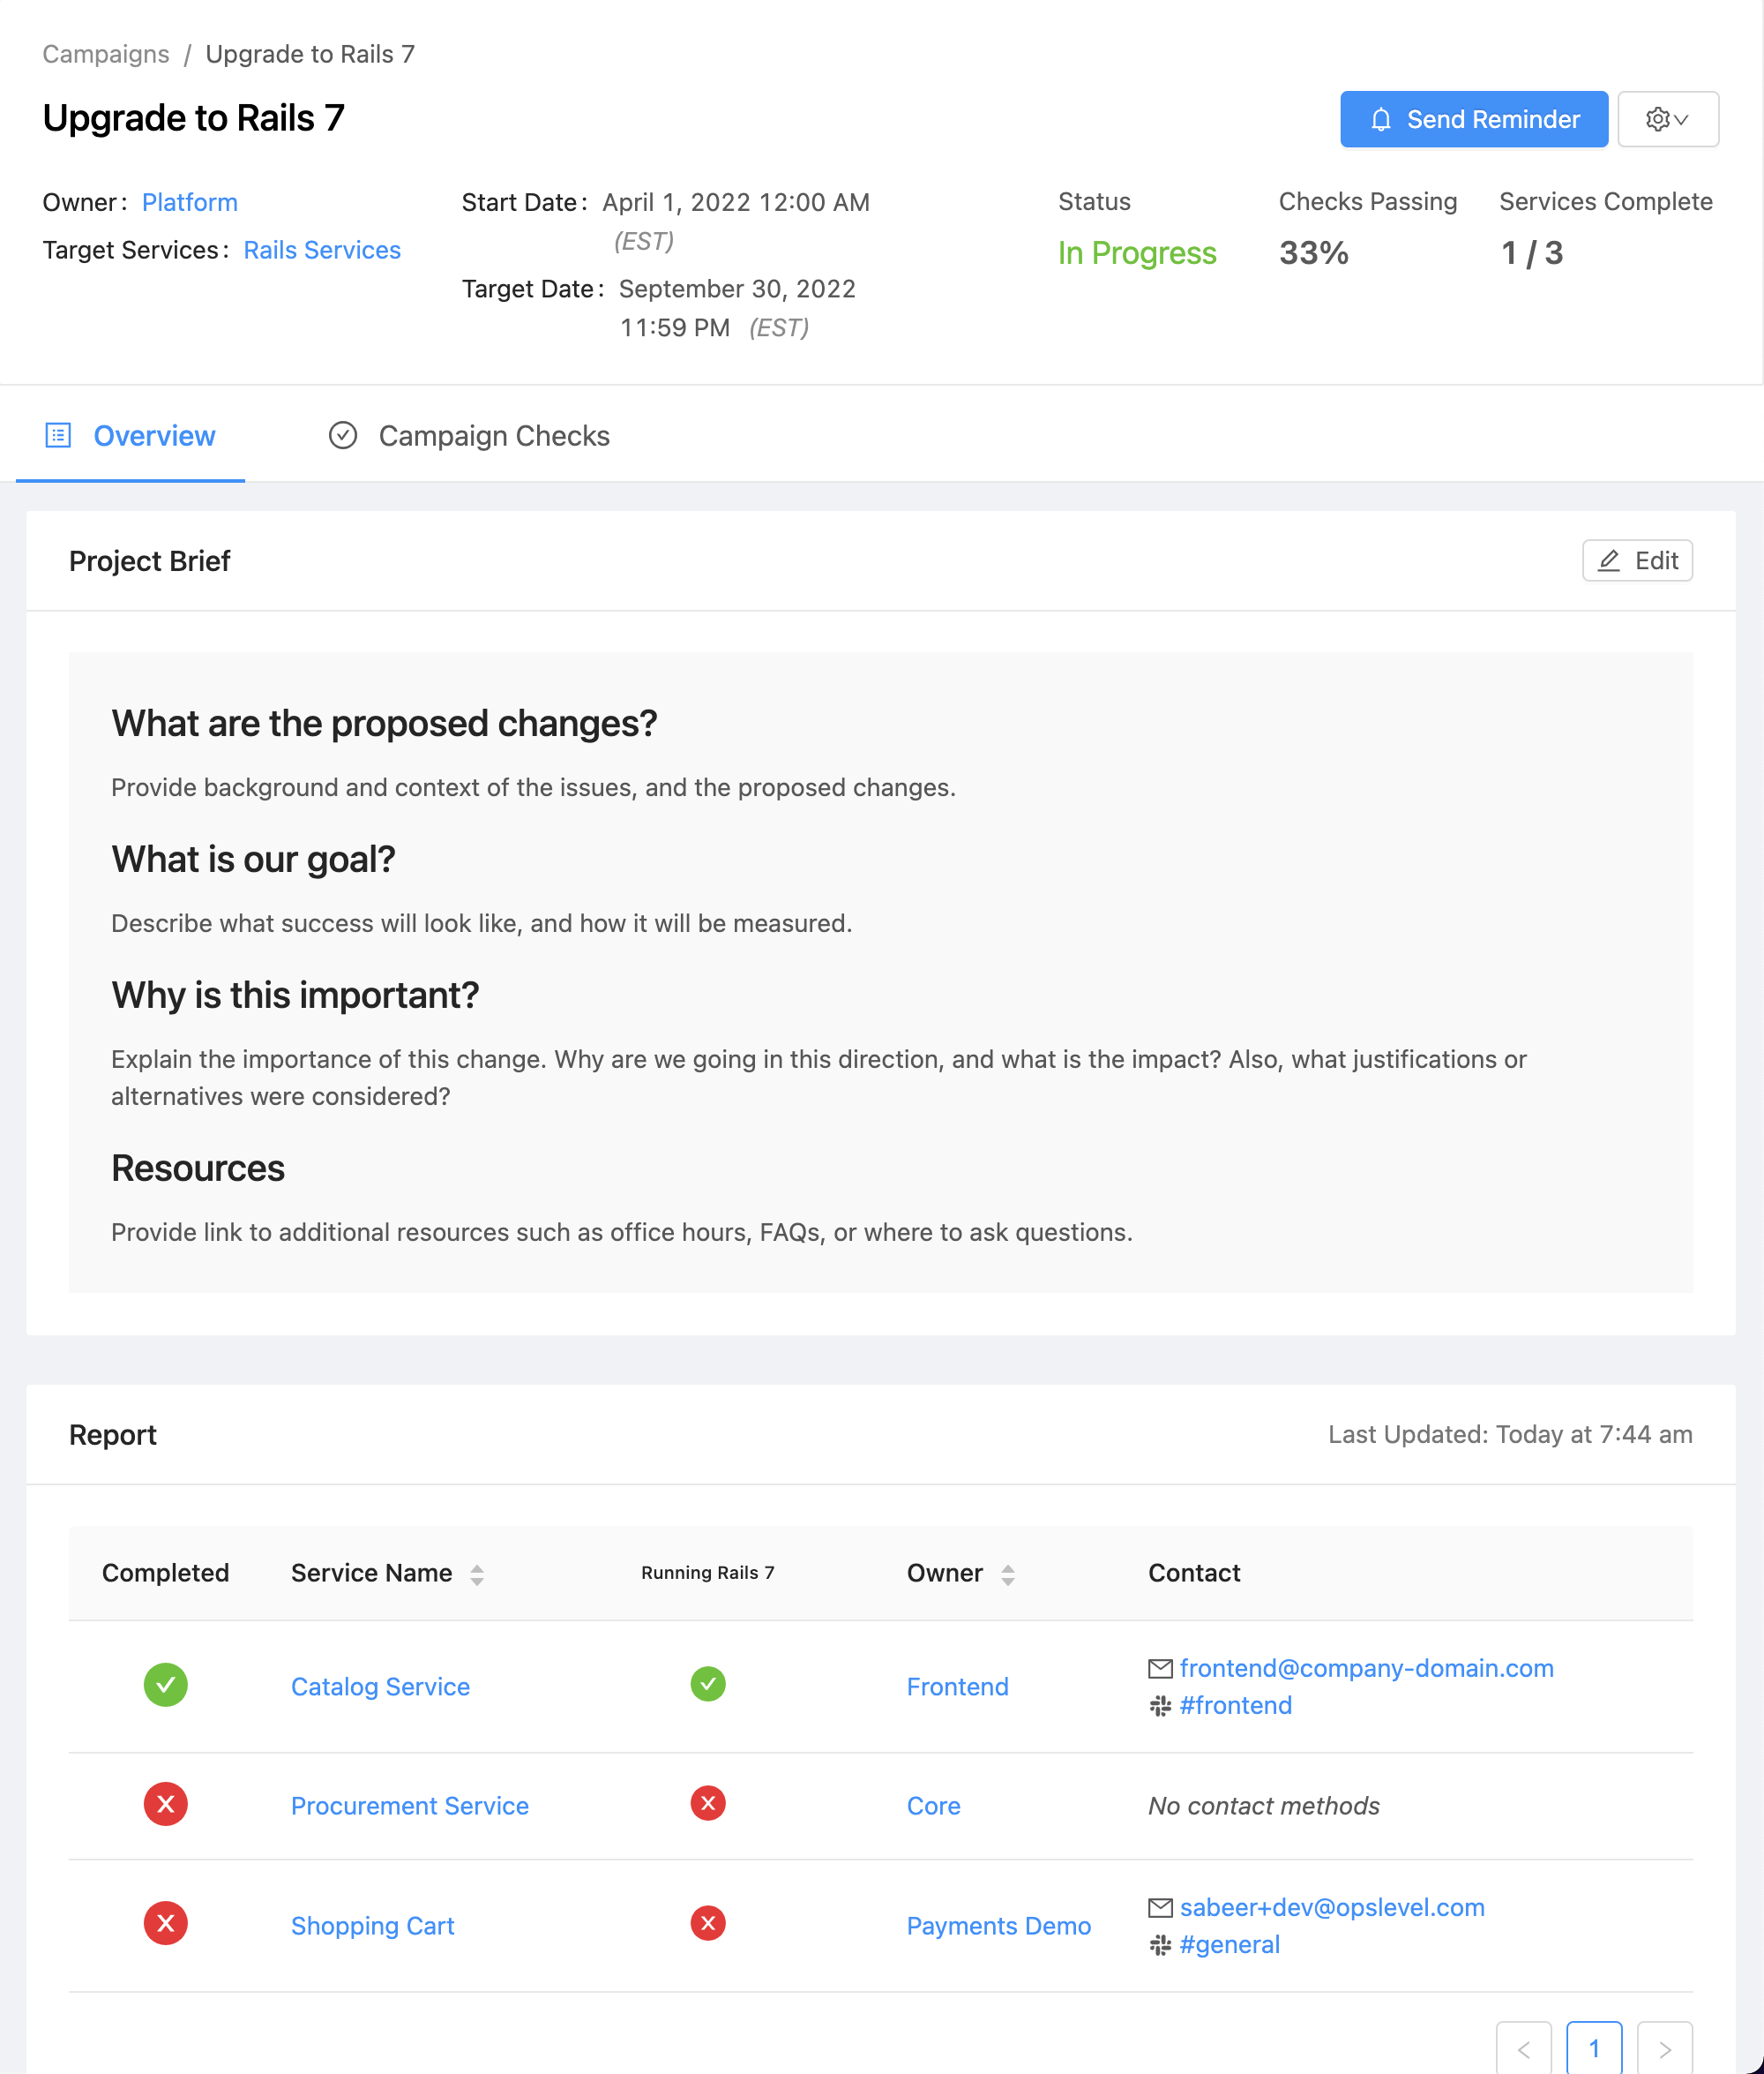1764x2074 pixels.
Task: Click the Last Updated timestamp
Action: 1510,1435
